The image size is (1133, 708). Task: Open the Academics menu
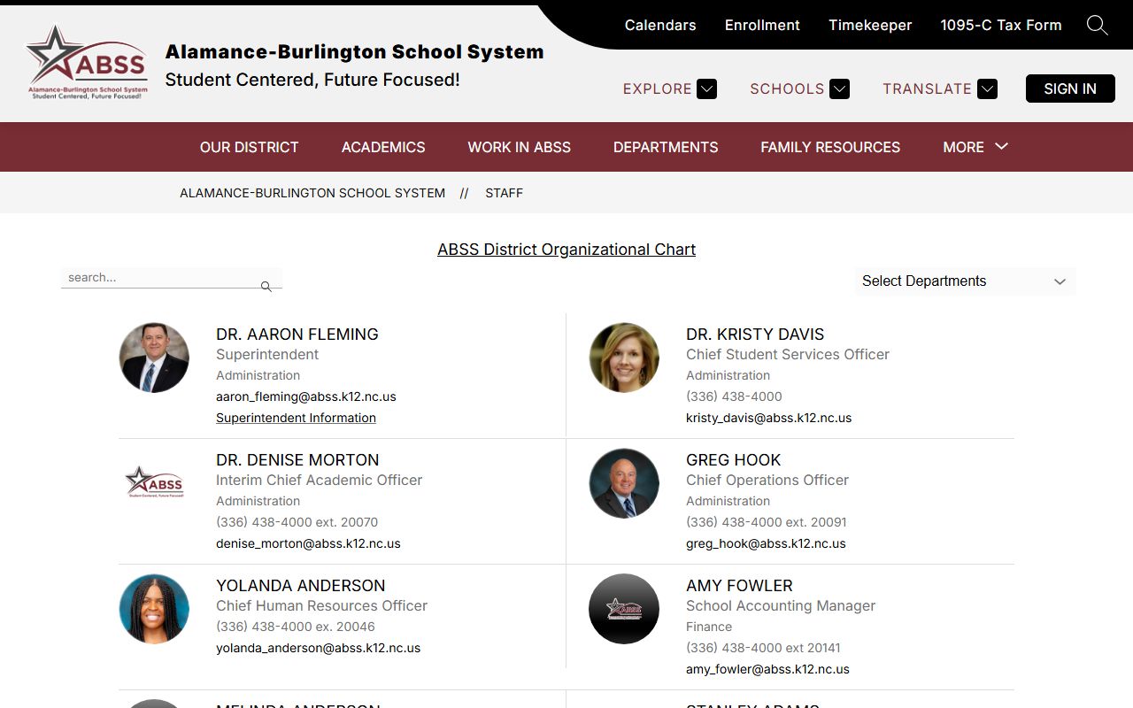coord(383,147)
